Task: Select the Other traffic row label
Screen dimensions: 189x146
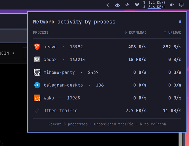Action: [60, 111]
